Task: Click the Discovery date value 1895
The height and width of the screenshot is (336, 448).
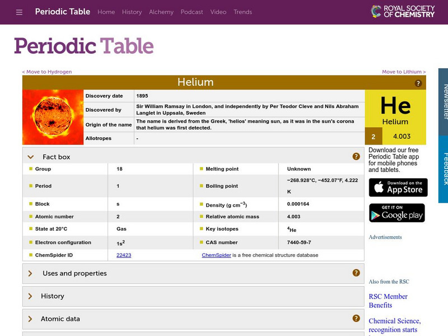Action: (142, 96)
